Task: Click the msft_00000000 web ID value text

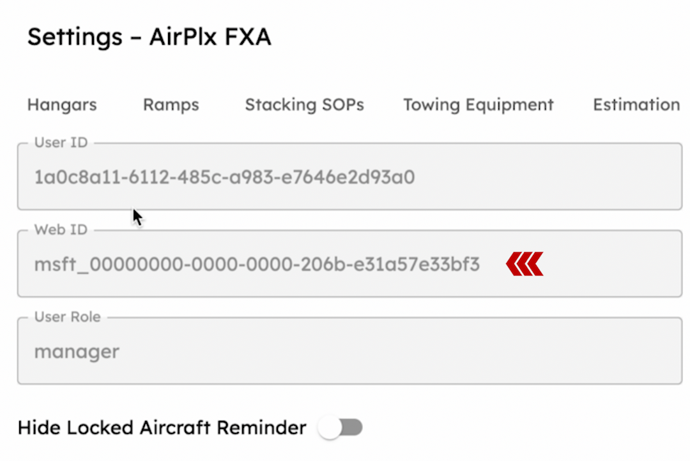Action: point(257,264)
